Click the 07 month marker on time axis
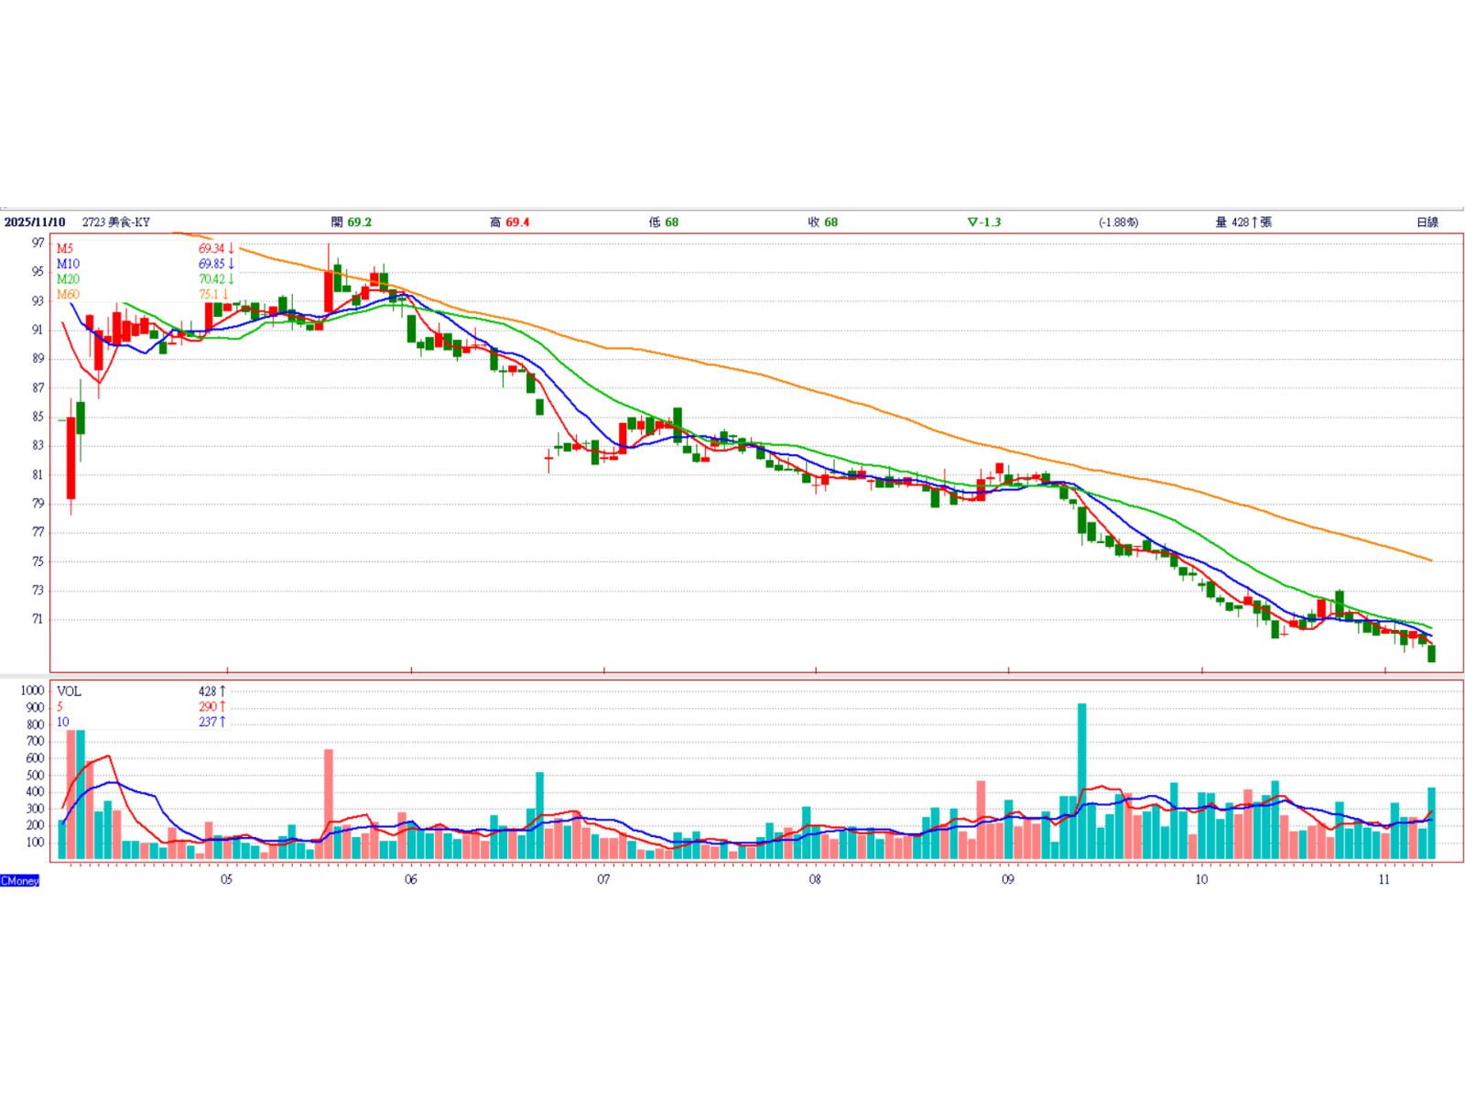Image resolution: width=1465 pixels, height=1099 pixels. coord(603,879)
